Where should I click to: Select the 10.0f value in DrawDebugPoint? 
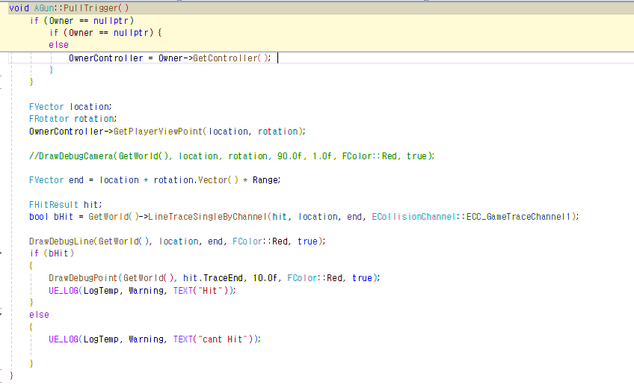(x=265, y=277)
